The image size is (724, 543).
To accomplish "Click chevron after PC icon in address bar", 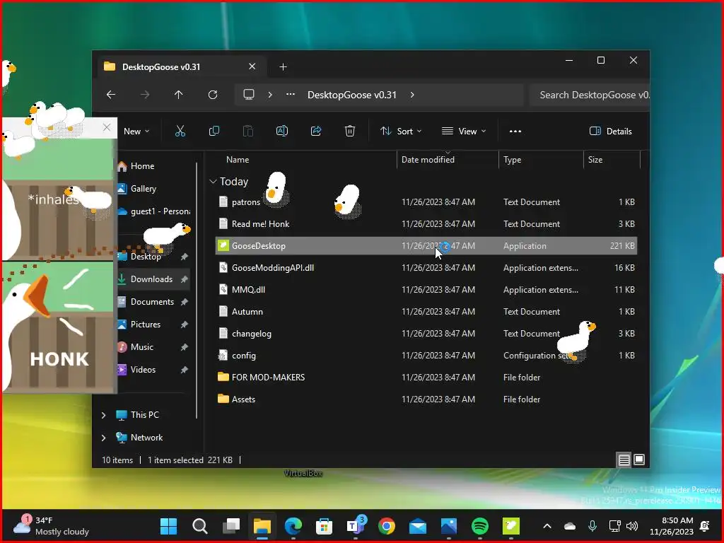I will coord(270,95).
